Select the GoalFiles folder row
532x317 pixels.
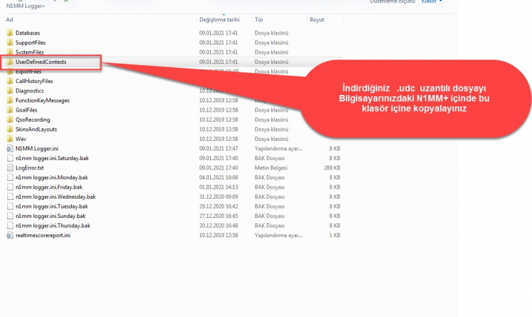(28, 110)
